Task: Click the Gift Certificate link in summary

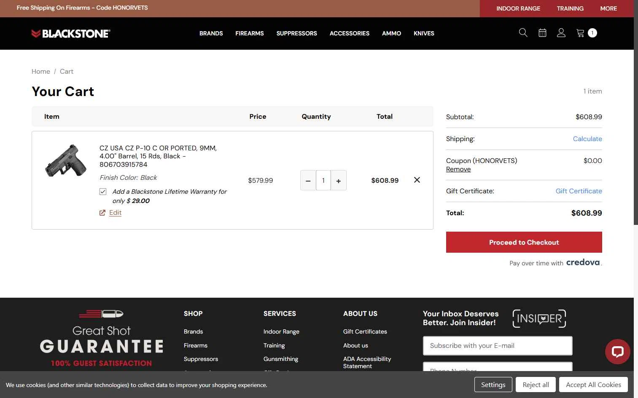Action: tap(579, 191)
